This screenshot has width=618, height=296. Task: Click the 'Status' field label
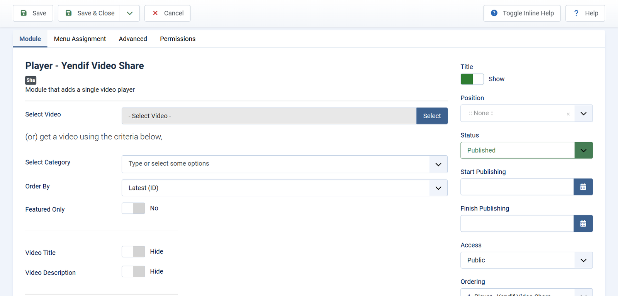click(470, 135)
